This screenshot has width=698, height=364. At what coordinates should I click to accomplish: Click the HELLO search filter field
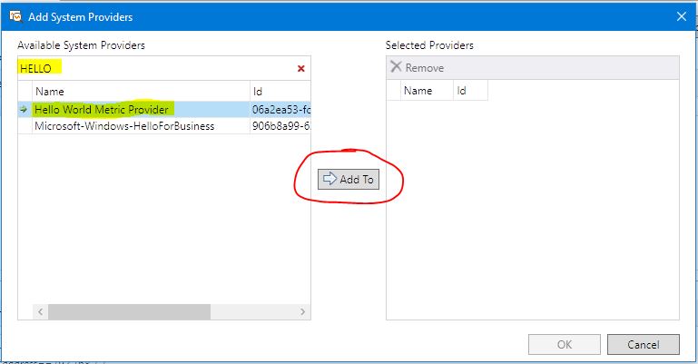[x=154, y=68]
